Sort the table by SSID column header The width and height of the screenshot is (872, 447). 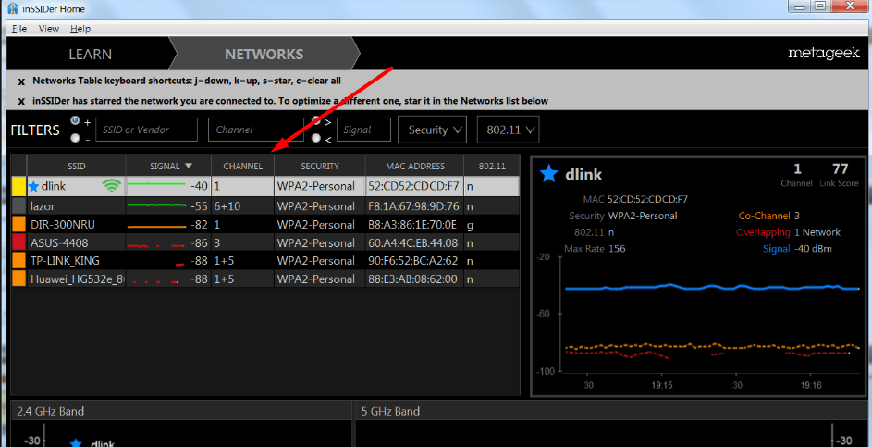[x=76, y=166]
